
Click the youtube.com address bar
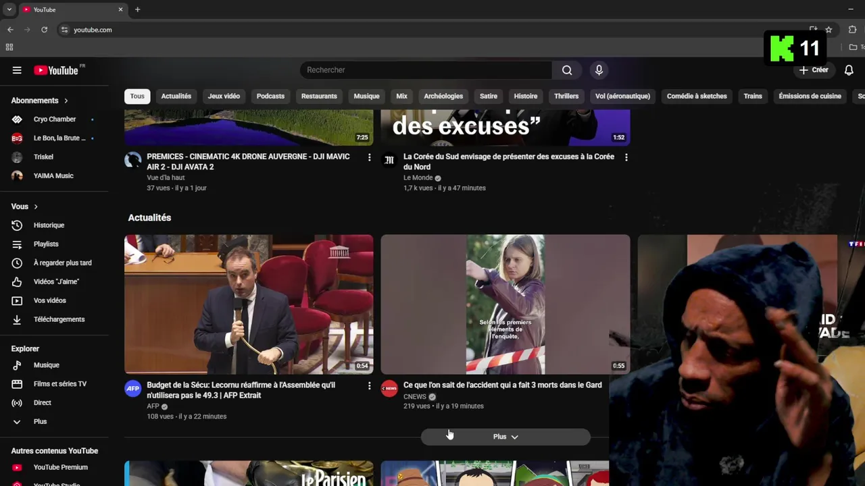pos(432,30)
